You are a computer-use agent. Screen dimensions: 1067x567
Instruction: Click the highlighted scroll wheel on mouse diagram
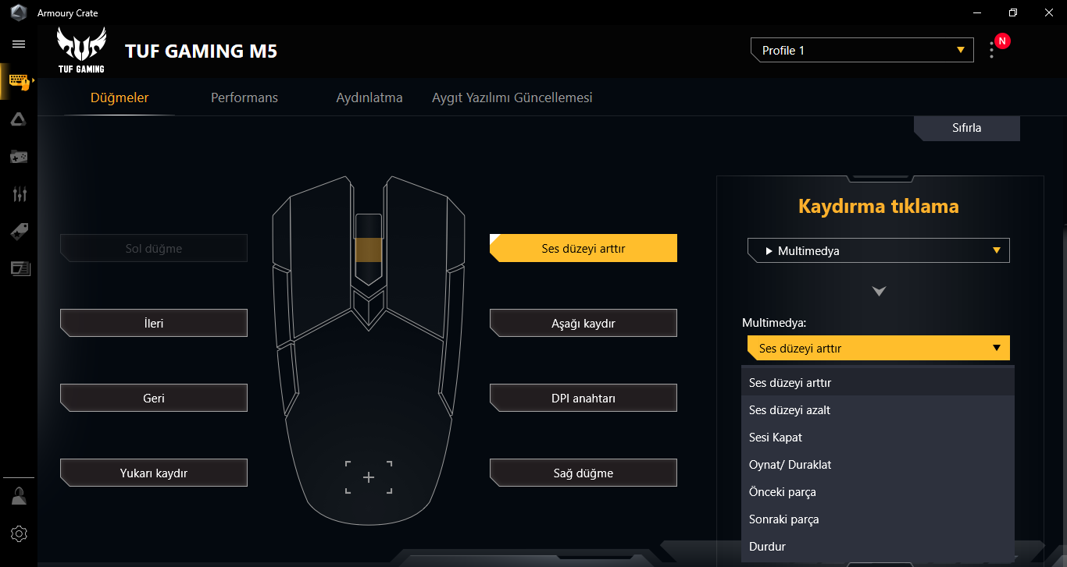pos(369,250)
